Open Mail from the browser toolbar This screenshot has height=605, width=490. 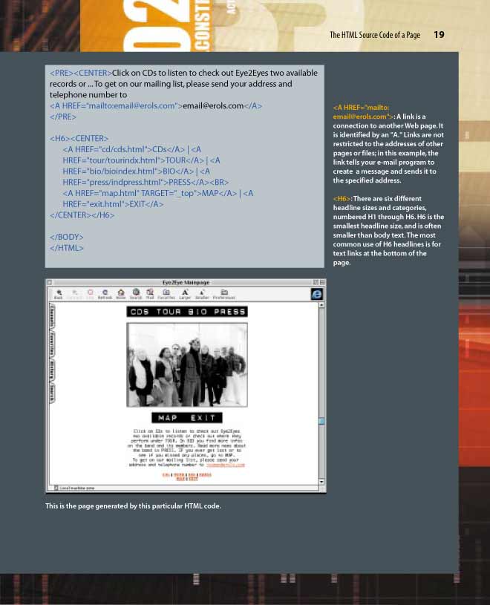(x=150, y=293)
